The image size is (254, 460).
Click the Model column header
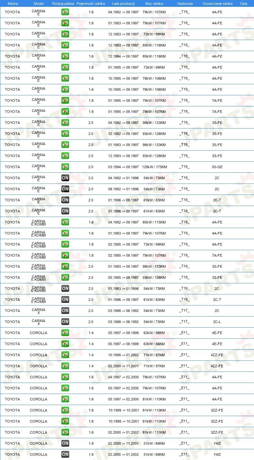click(39, 4)
